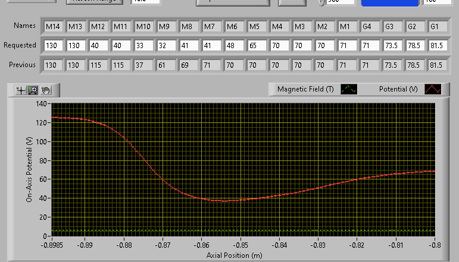The height and width of the screenshot is (262, 459).
Task: Edit Requested value for M12
Action: click(99, 46)
